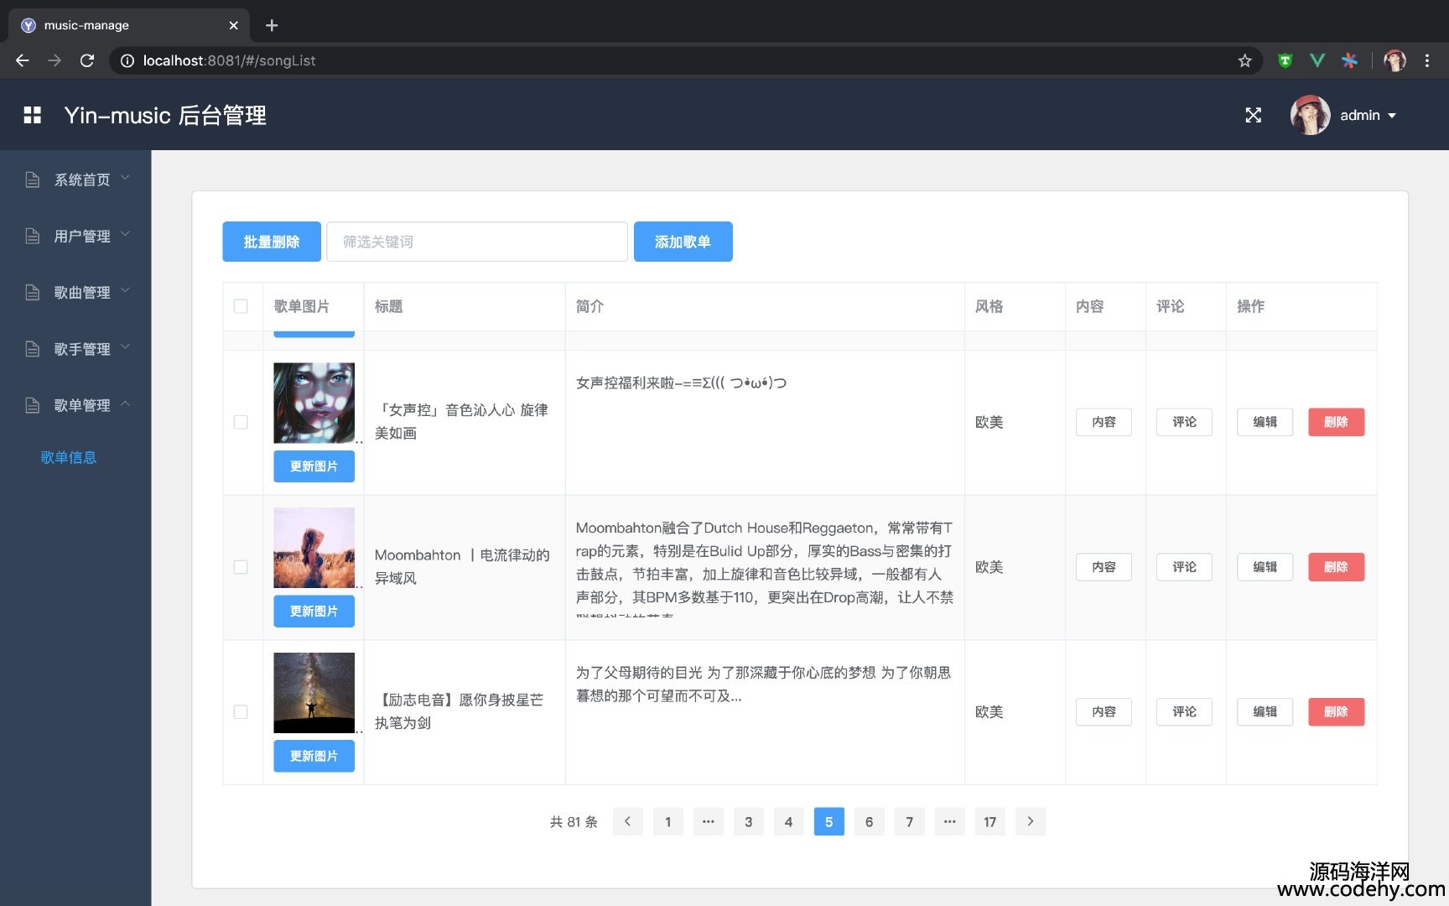Click the 励志电音 starry sky cover thumbnail
Image resolution: width=1449 pixels, height=906 pixels.
[314, 693]
